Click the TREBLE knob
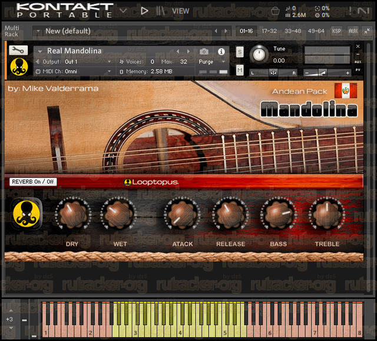This screenshot has height=341, width=377. coord(327,214)
